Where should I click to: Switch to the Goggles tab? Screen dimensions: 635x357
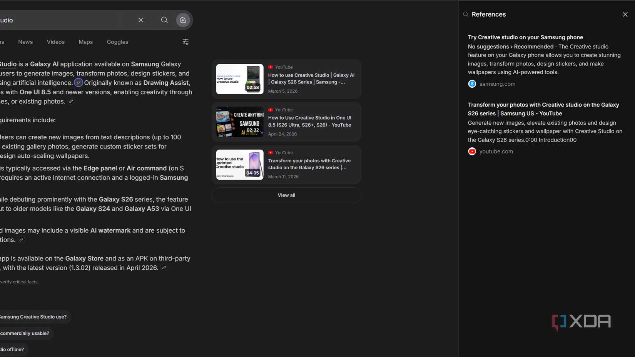pyautogui.click(x=117, y=42)
